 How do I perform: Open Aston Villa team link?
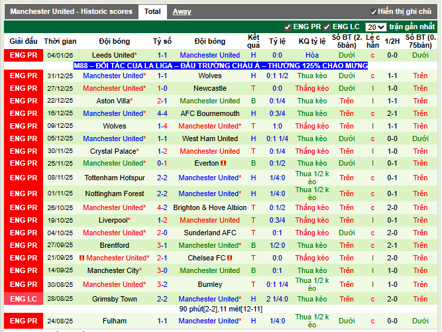115,101
